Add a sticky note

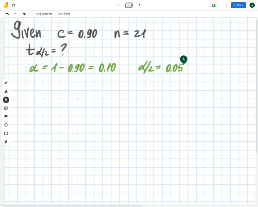tap(6, 108)
